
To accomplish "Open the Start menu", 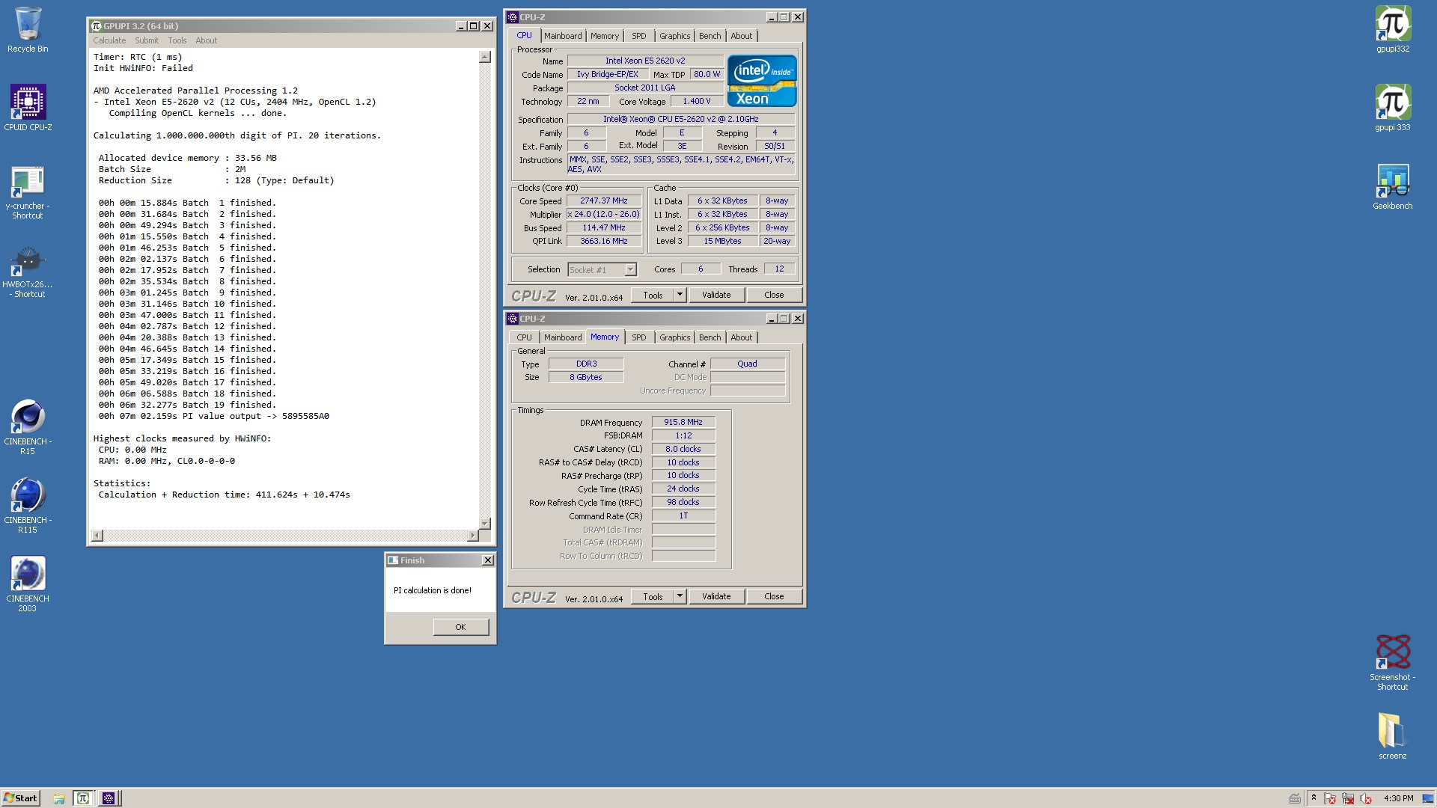I will (20, 798).
